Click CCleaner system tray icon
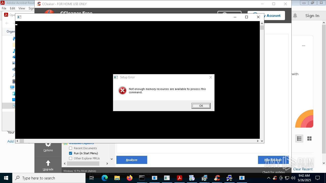This screenshot has height=183, width=326. click(275, 178)
